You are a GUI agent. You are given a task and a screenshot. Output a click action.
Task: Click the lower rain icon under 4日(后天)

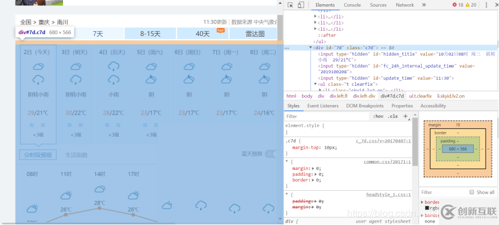(x=113, y=79)
